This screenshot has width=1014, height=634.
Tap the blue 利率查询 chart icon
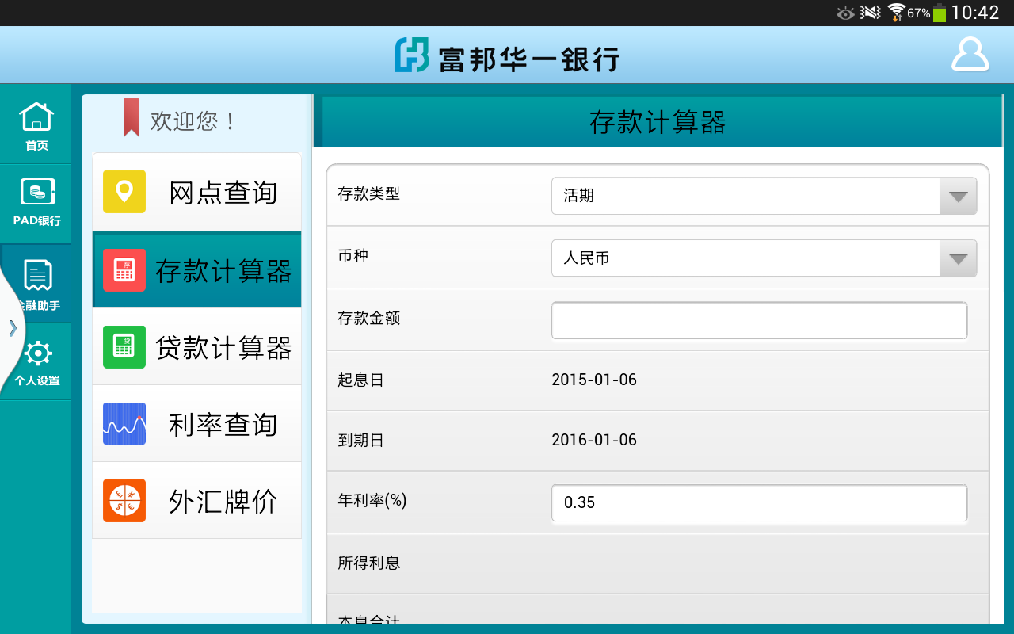point(124,424)
